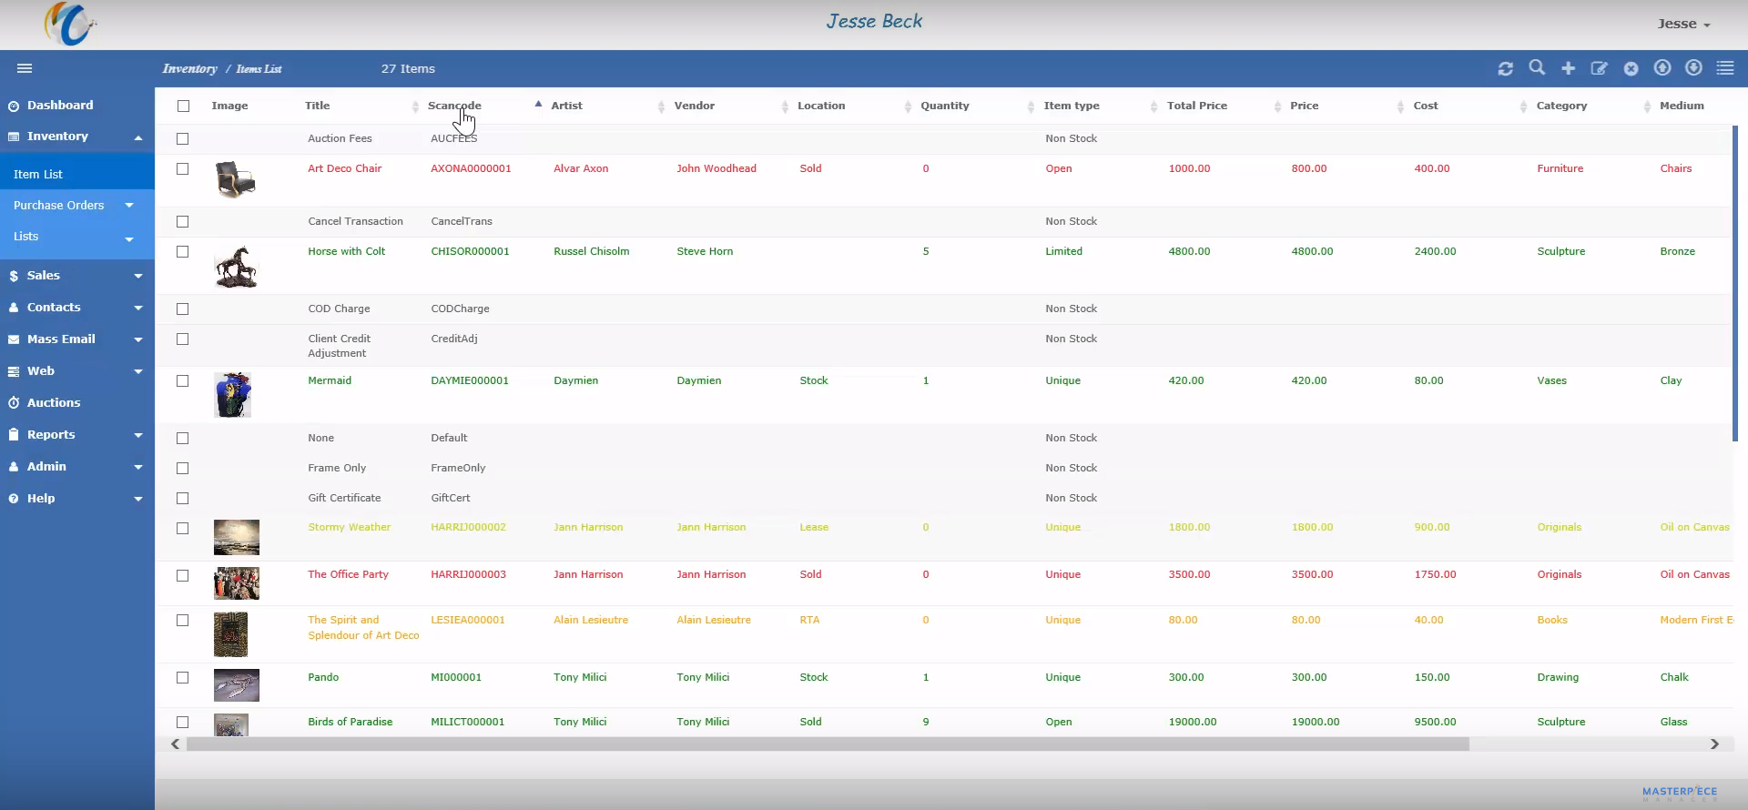The height and width of the screenshot is (810, 1748).
Task: Expand the Lists submenu arrow
Action: pyautogui.click(x=129, y=238)
